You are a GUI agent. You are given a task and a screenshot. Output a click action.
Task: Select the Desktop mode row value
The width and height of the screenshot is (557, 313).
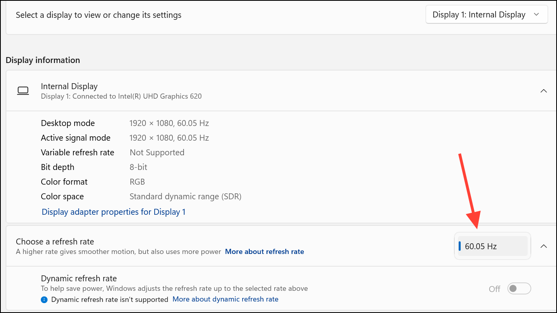point(169,123)
